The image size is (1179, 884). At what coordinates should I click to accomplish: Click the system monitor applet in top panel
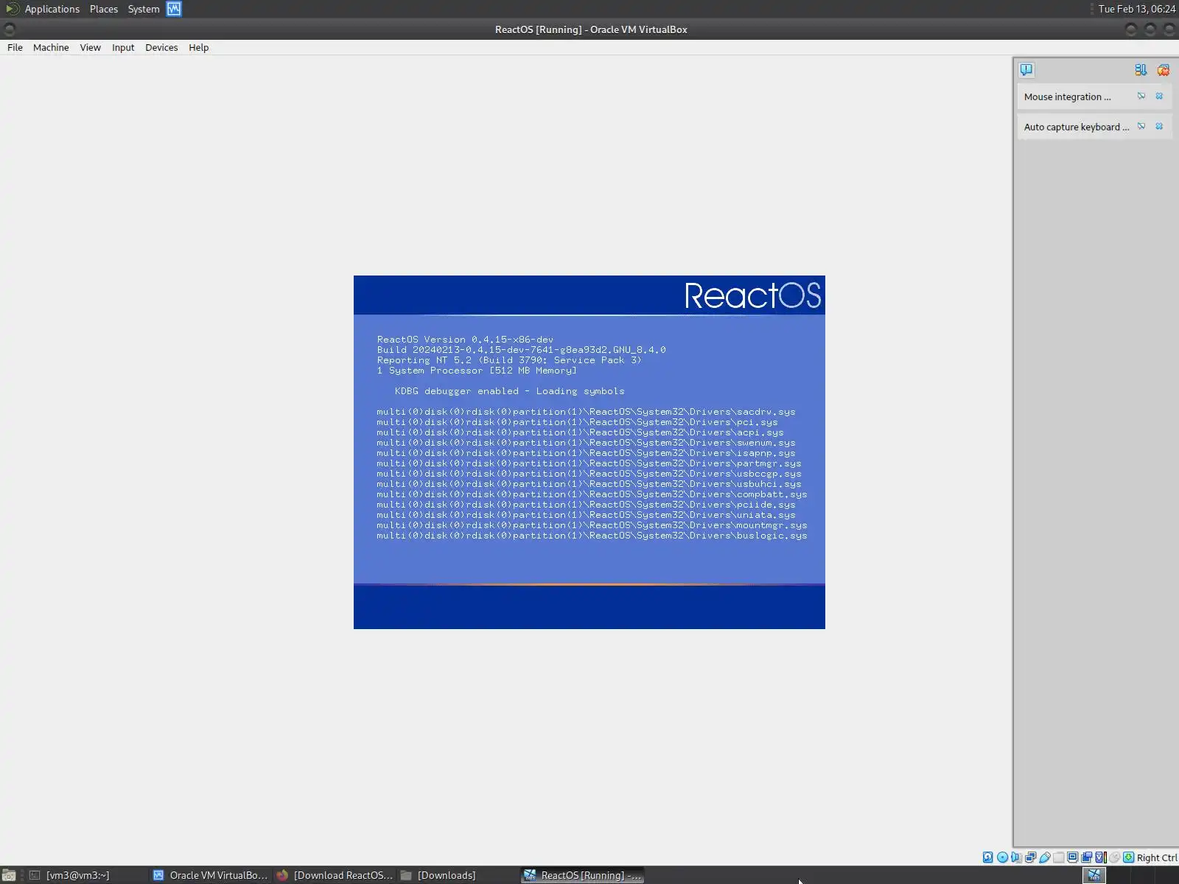pyautogui.click(x=174, y=9)
